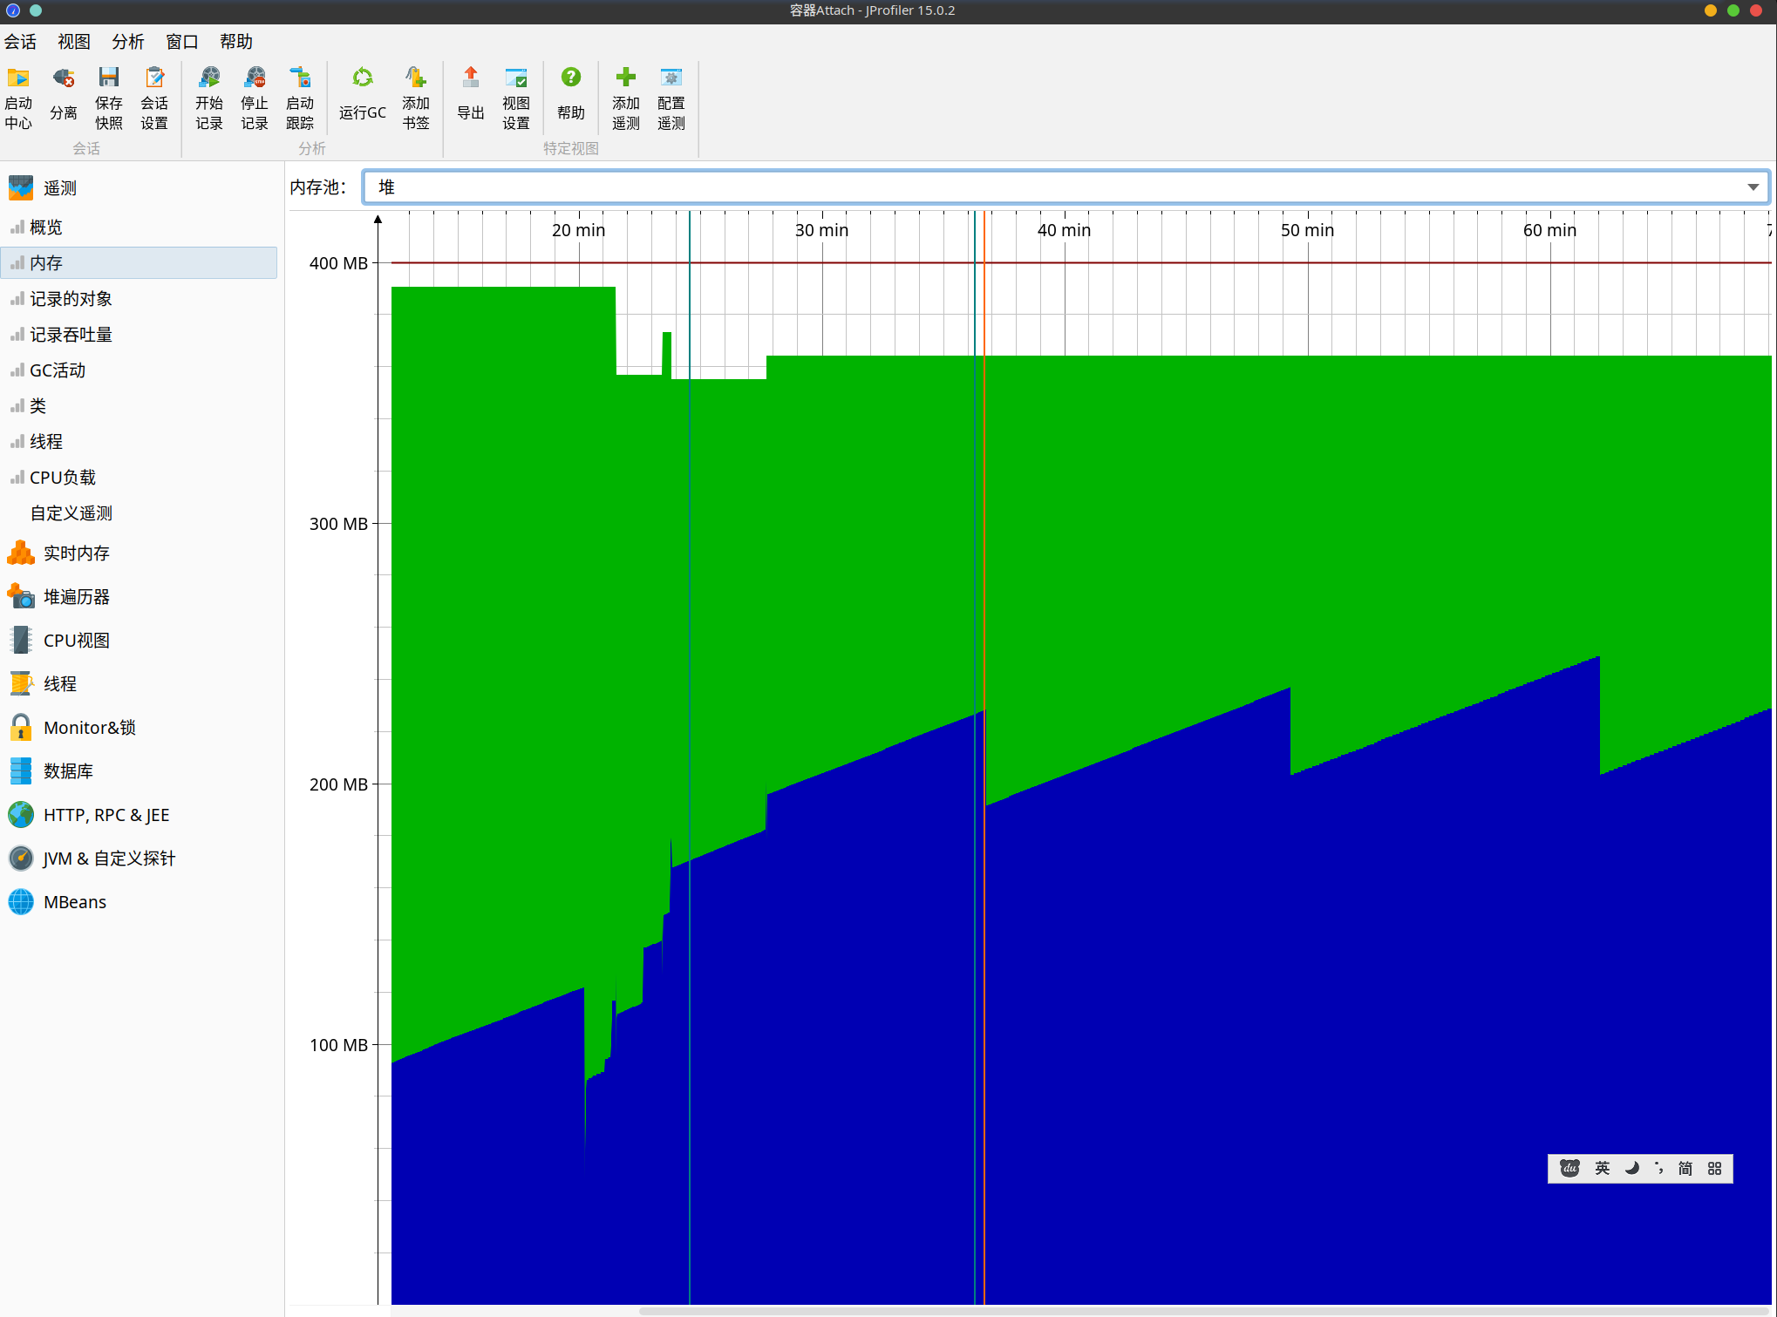Screen dimensions: 1777x1317
Task: Open the 数据库 database probes section
Action: [68, 771]
